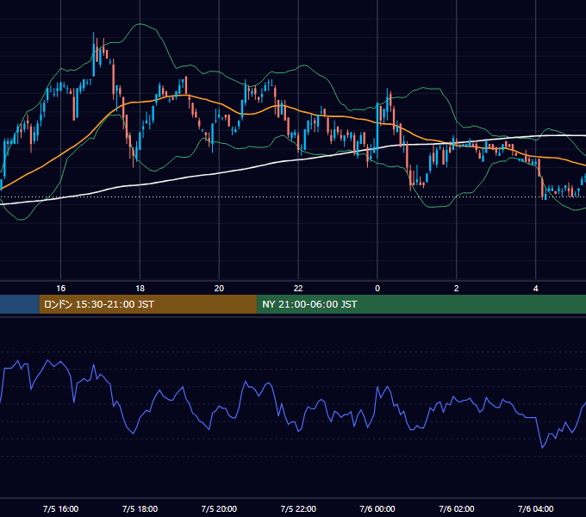
Task: Click the 7/6 00:00 date label
Action: 377,508
